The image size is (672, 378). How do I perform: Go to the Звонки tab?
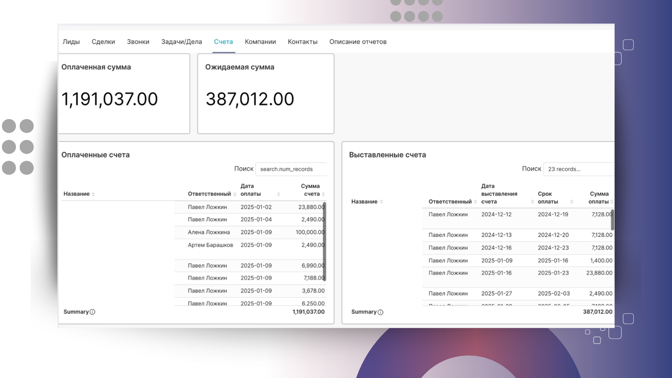click(138, 42)
